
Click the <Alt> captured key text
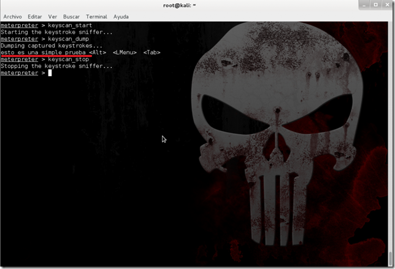(x=98, y=52)
